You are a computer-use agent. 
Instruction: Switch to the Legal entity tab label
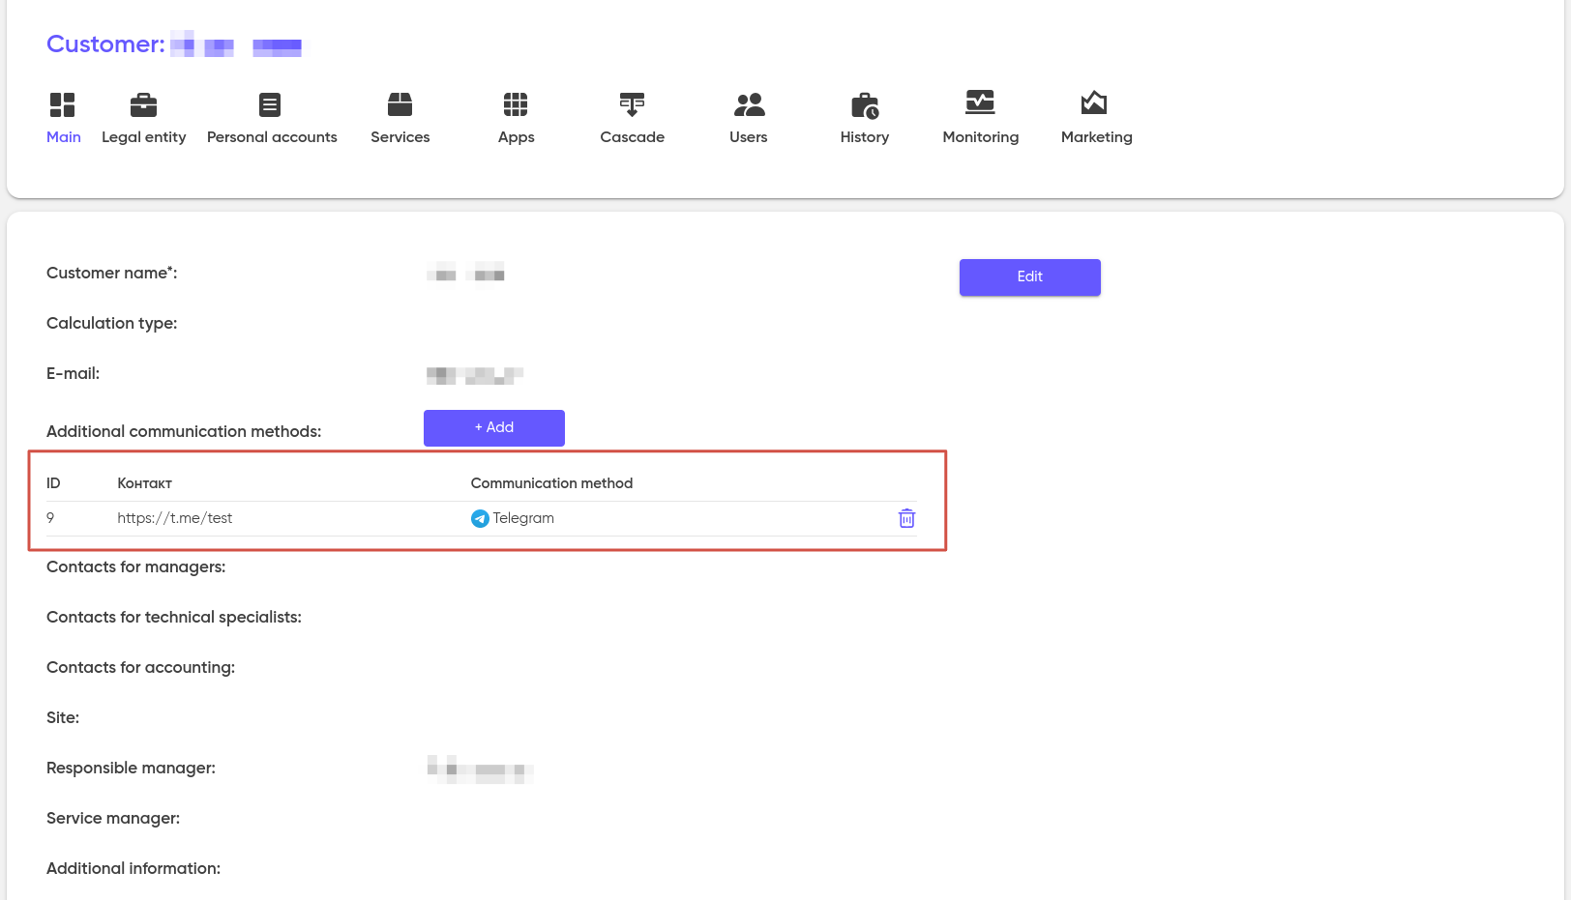click(144, 137)
